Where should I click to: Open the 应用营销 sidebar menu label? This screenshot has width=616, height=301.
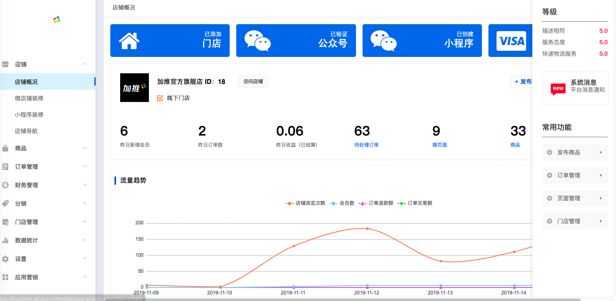point(27,277)
